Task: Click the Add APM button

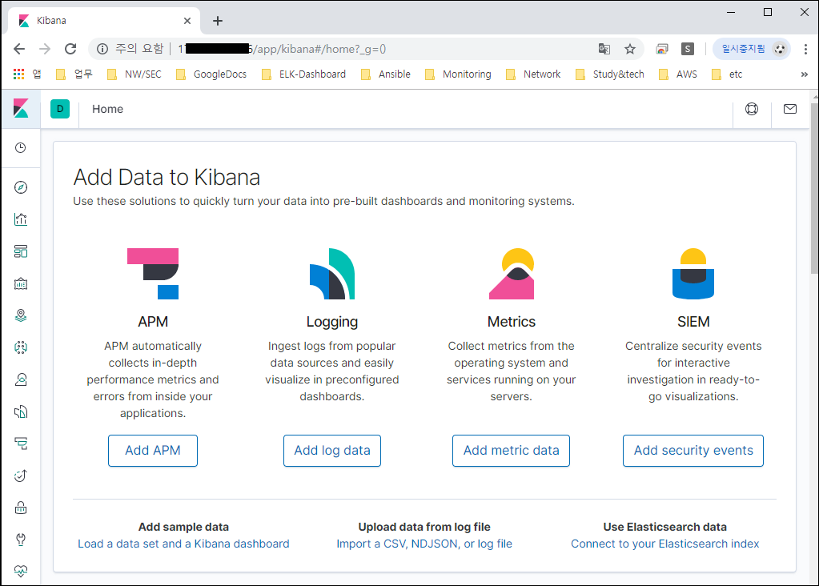Action: coord(153,450)
